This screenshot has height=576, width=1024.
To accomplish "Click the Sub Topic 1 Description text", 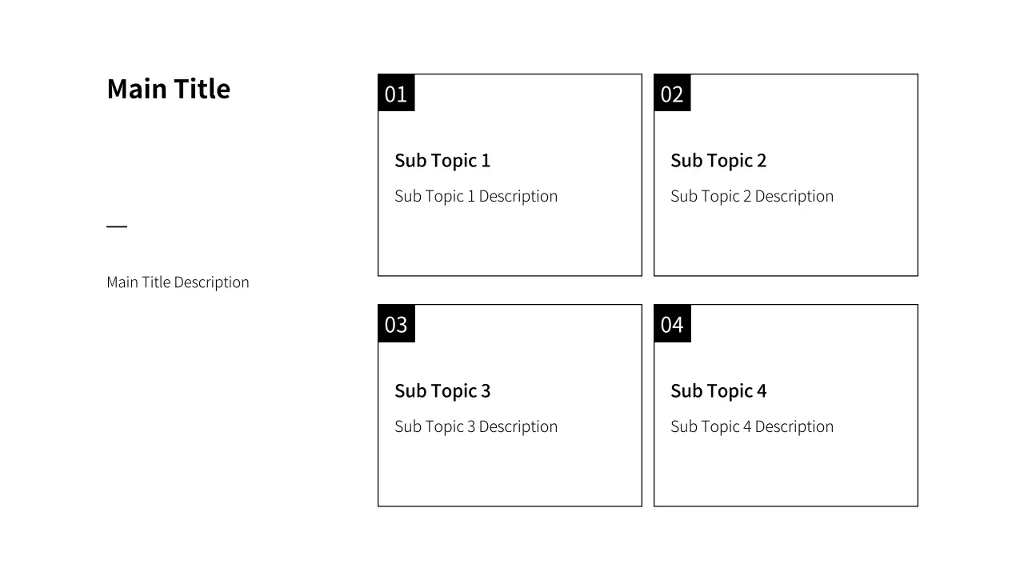I will coord(476,197).
